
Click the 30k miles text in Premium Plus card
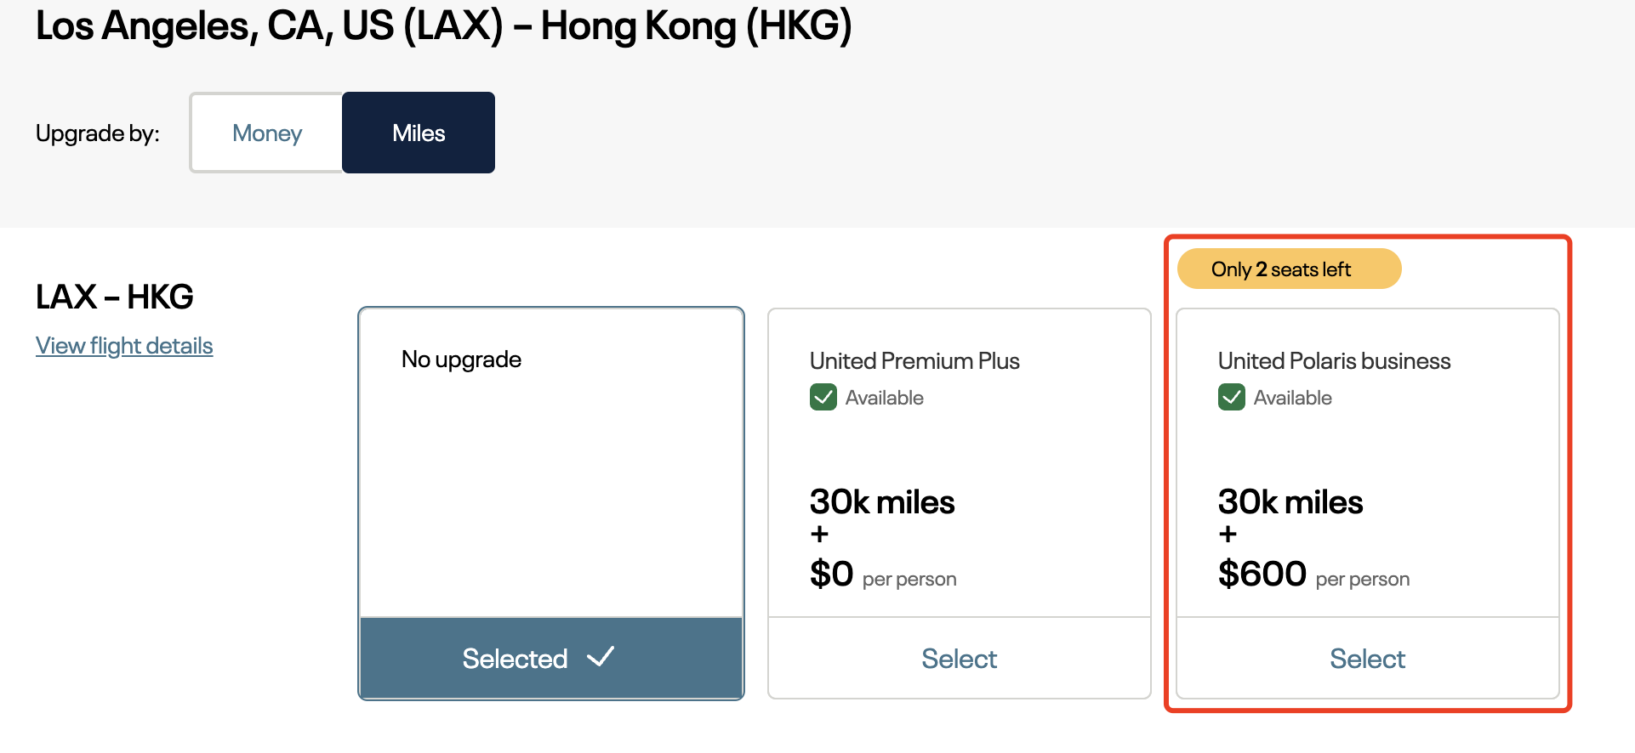[882, 502]
